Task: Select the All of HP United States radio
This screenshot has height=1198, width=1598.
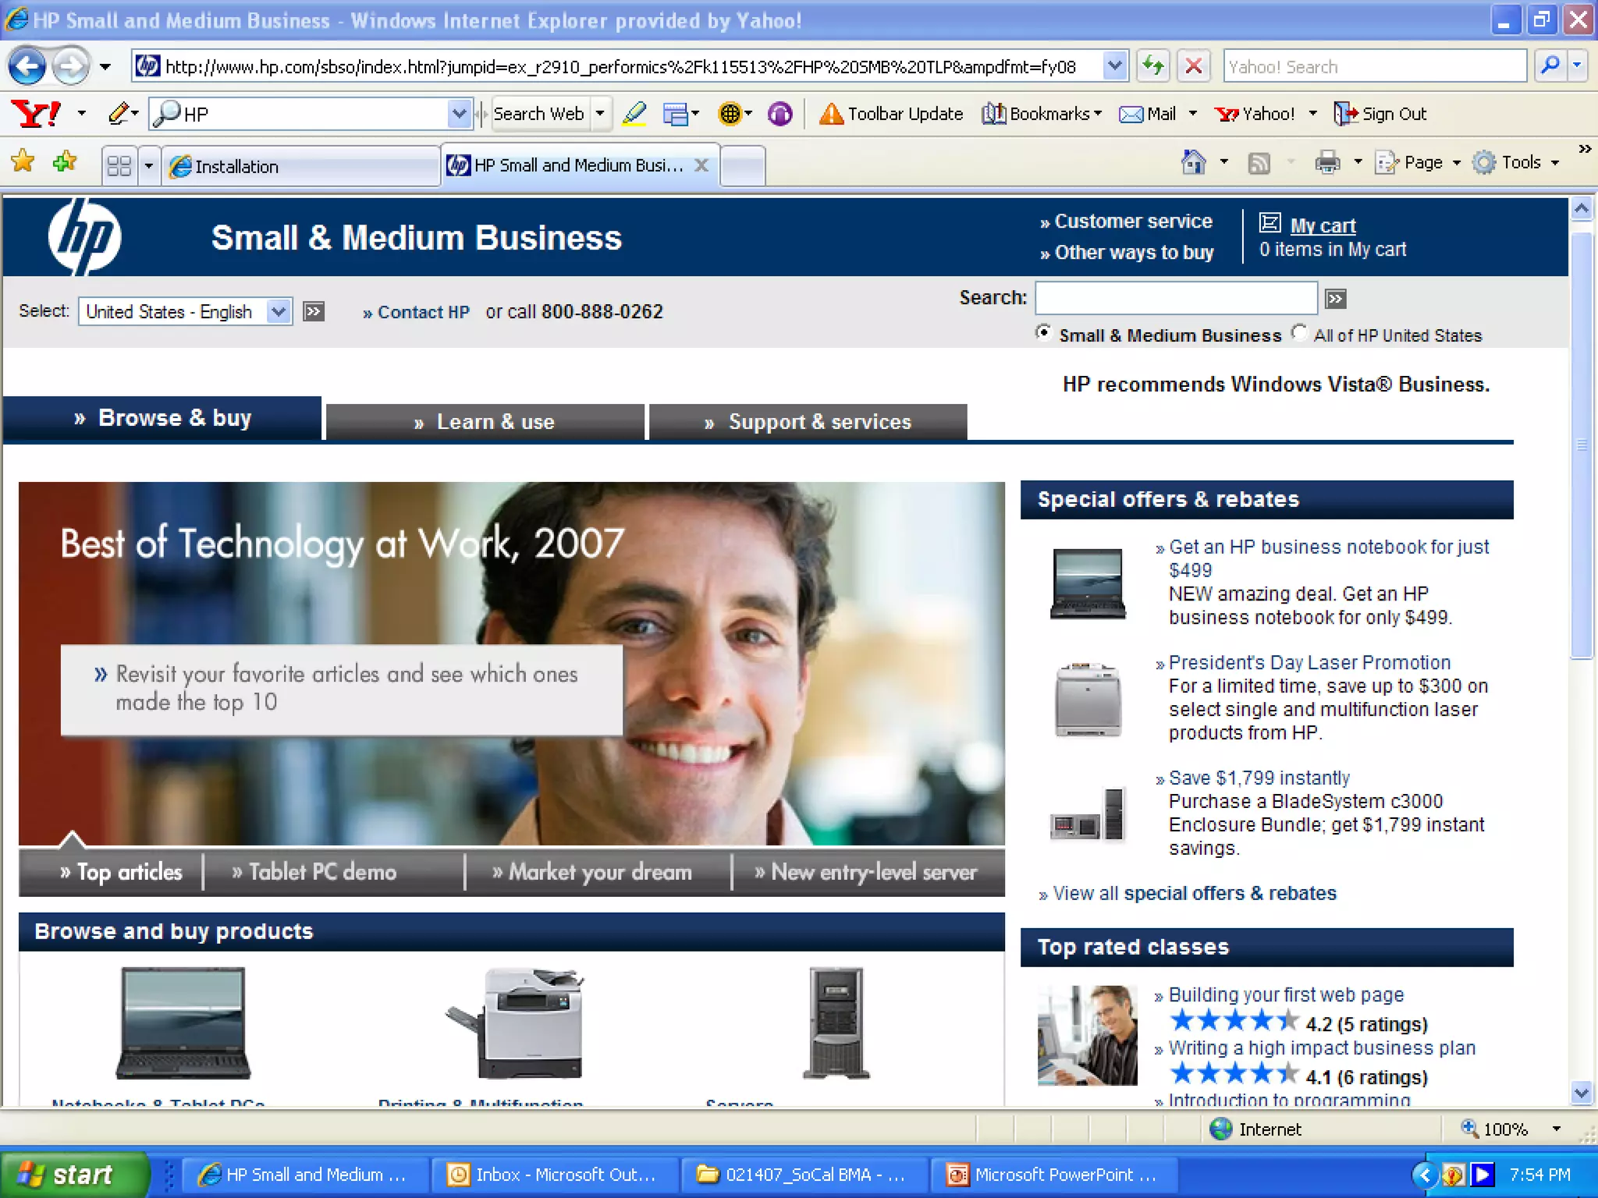Action: tap(1299, 333)
